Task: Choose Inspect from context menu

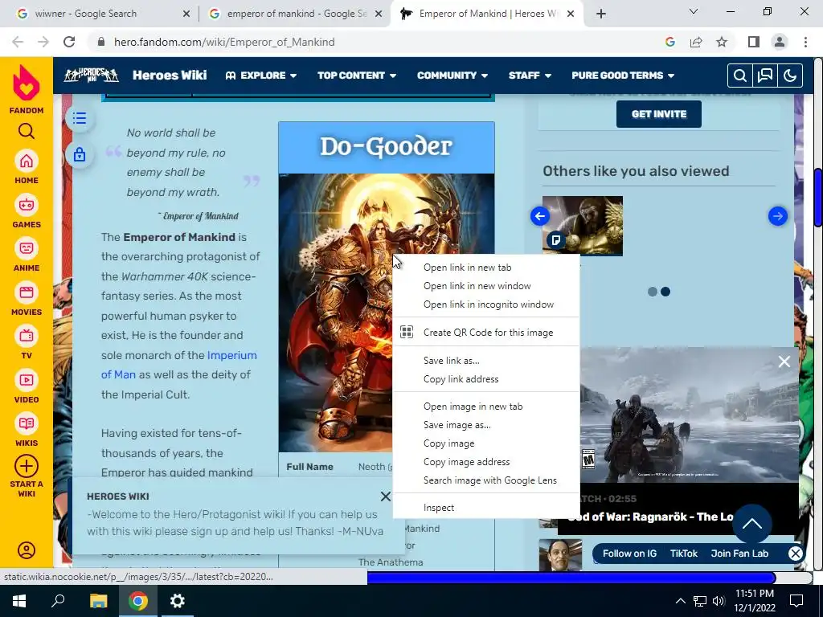Action: click(x=485, y=508)
